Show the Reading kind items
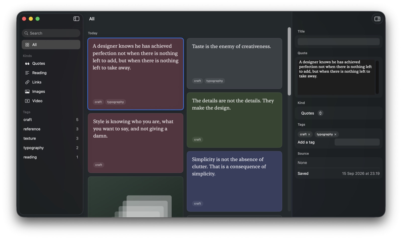 (x=51, y=73)
